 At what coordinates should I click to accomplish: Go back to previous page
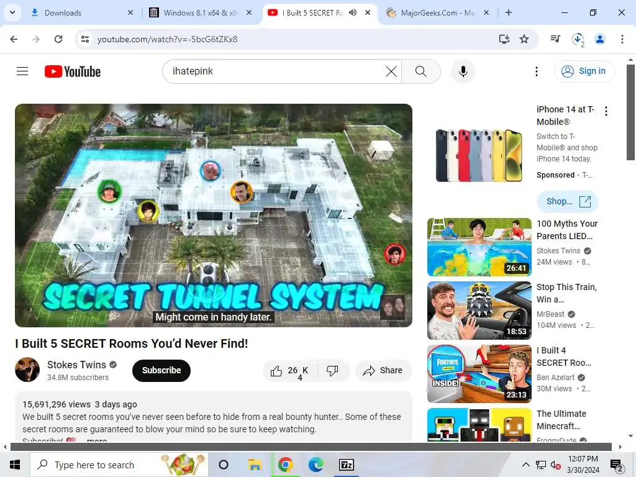(x=14, y=39)
